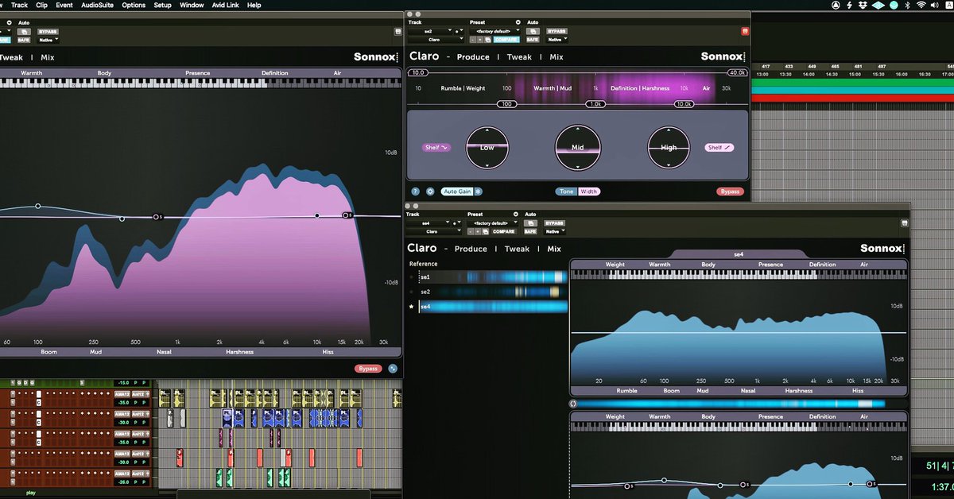Image resolution: width=954 pixels, height=499 pixels.
Task: Open Preset menu arrow in se2 window
Action: click(518, 22)
